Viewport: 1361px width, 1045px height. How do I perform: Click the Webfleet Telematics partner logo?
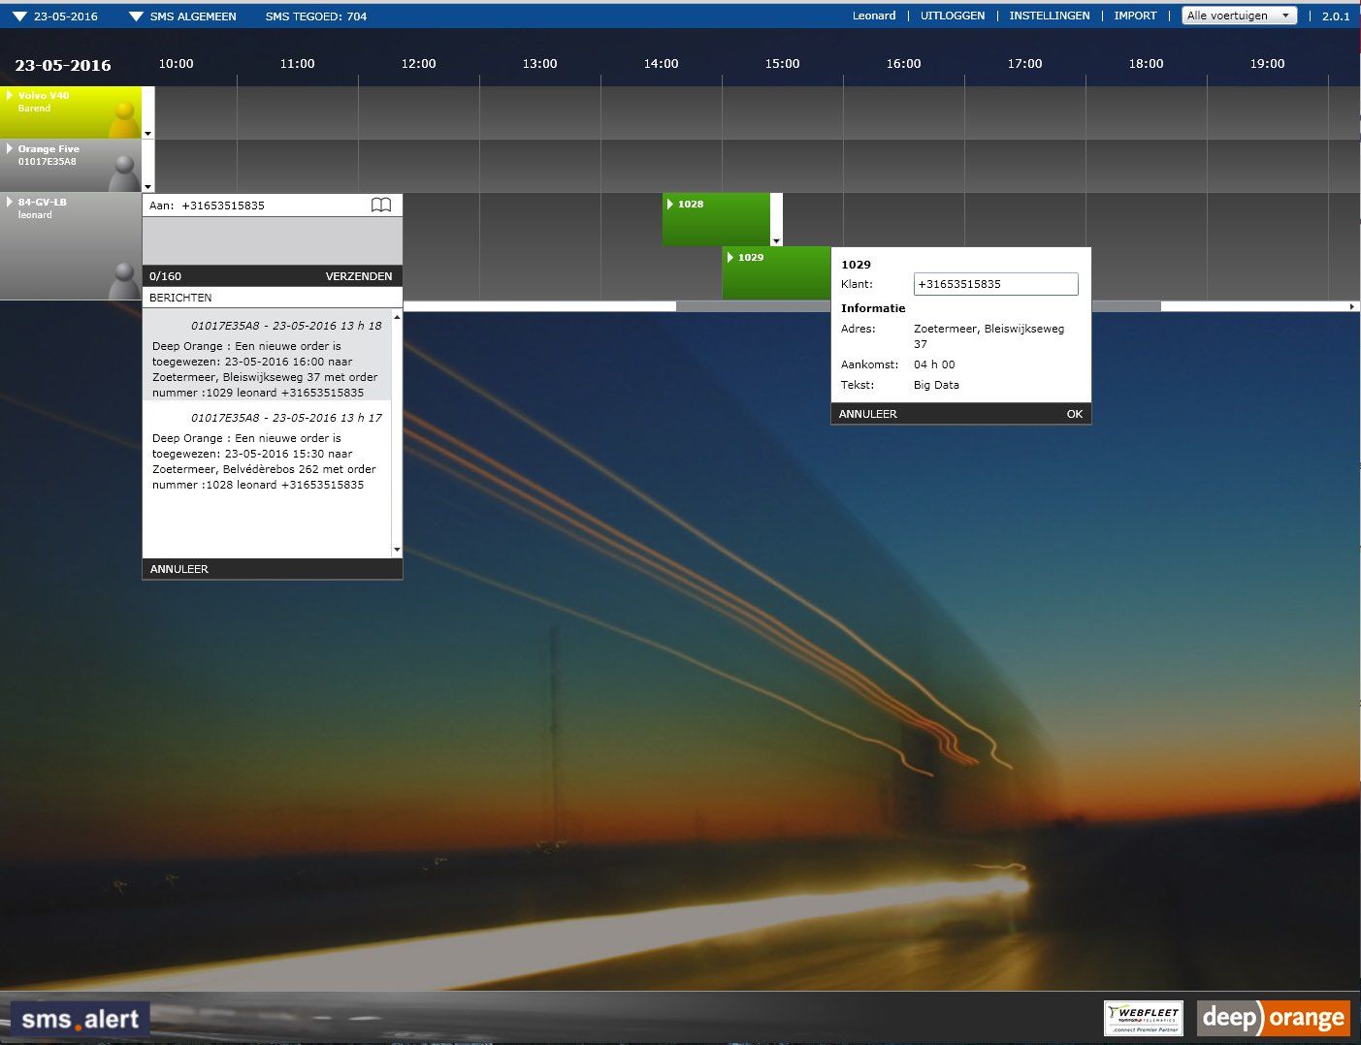pos(1143,1019)
